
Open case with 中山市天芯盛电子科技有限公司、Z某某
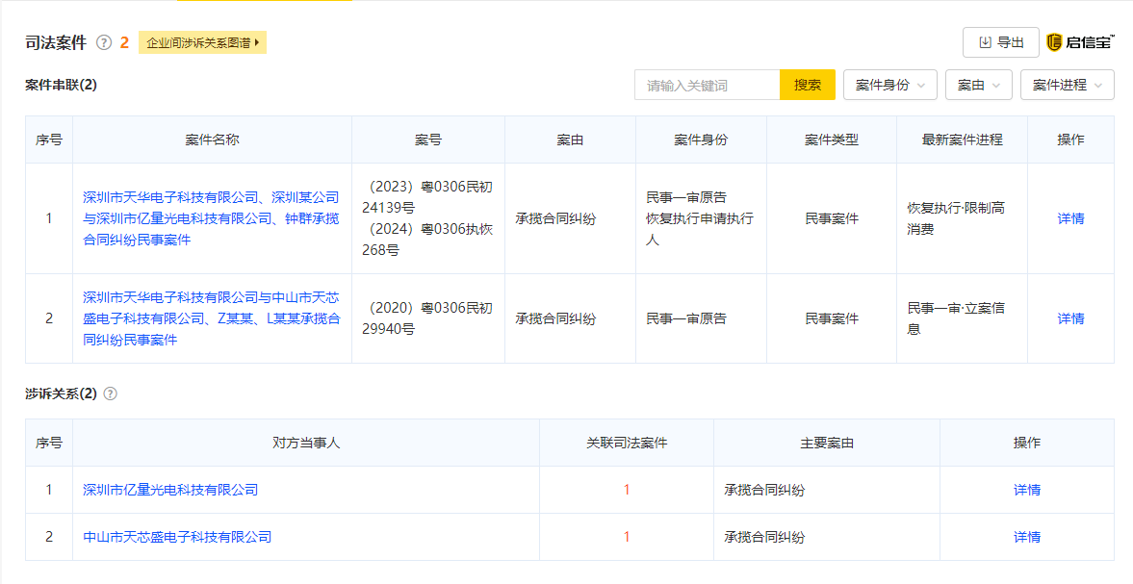point(211,318)
